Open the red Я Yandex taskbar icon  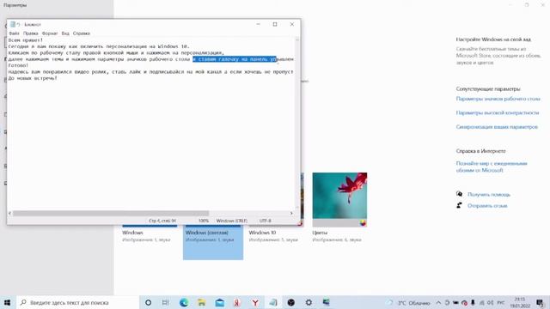click(x=237, y=302)
